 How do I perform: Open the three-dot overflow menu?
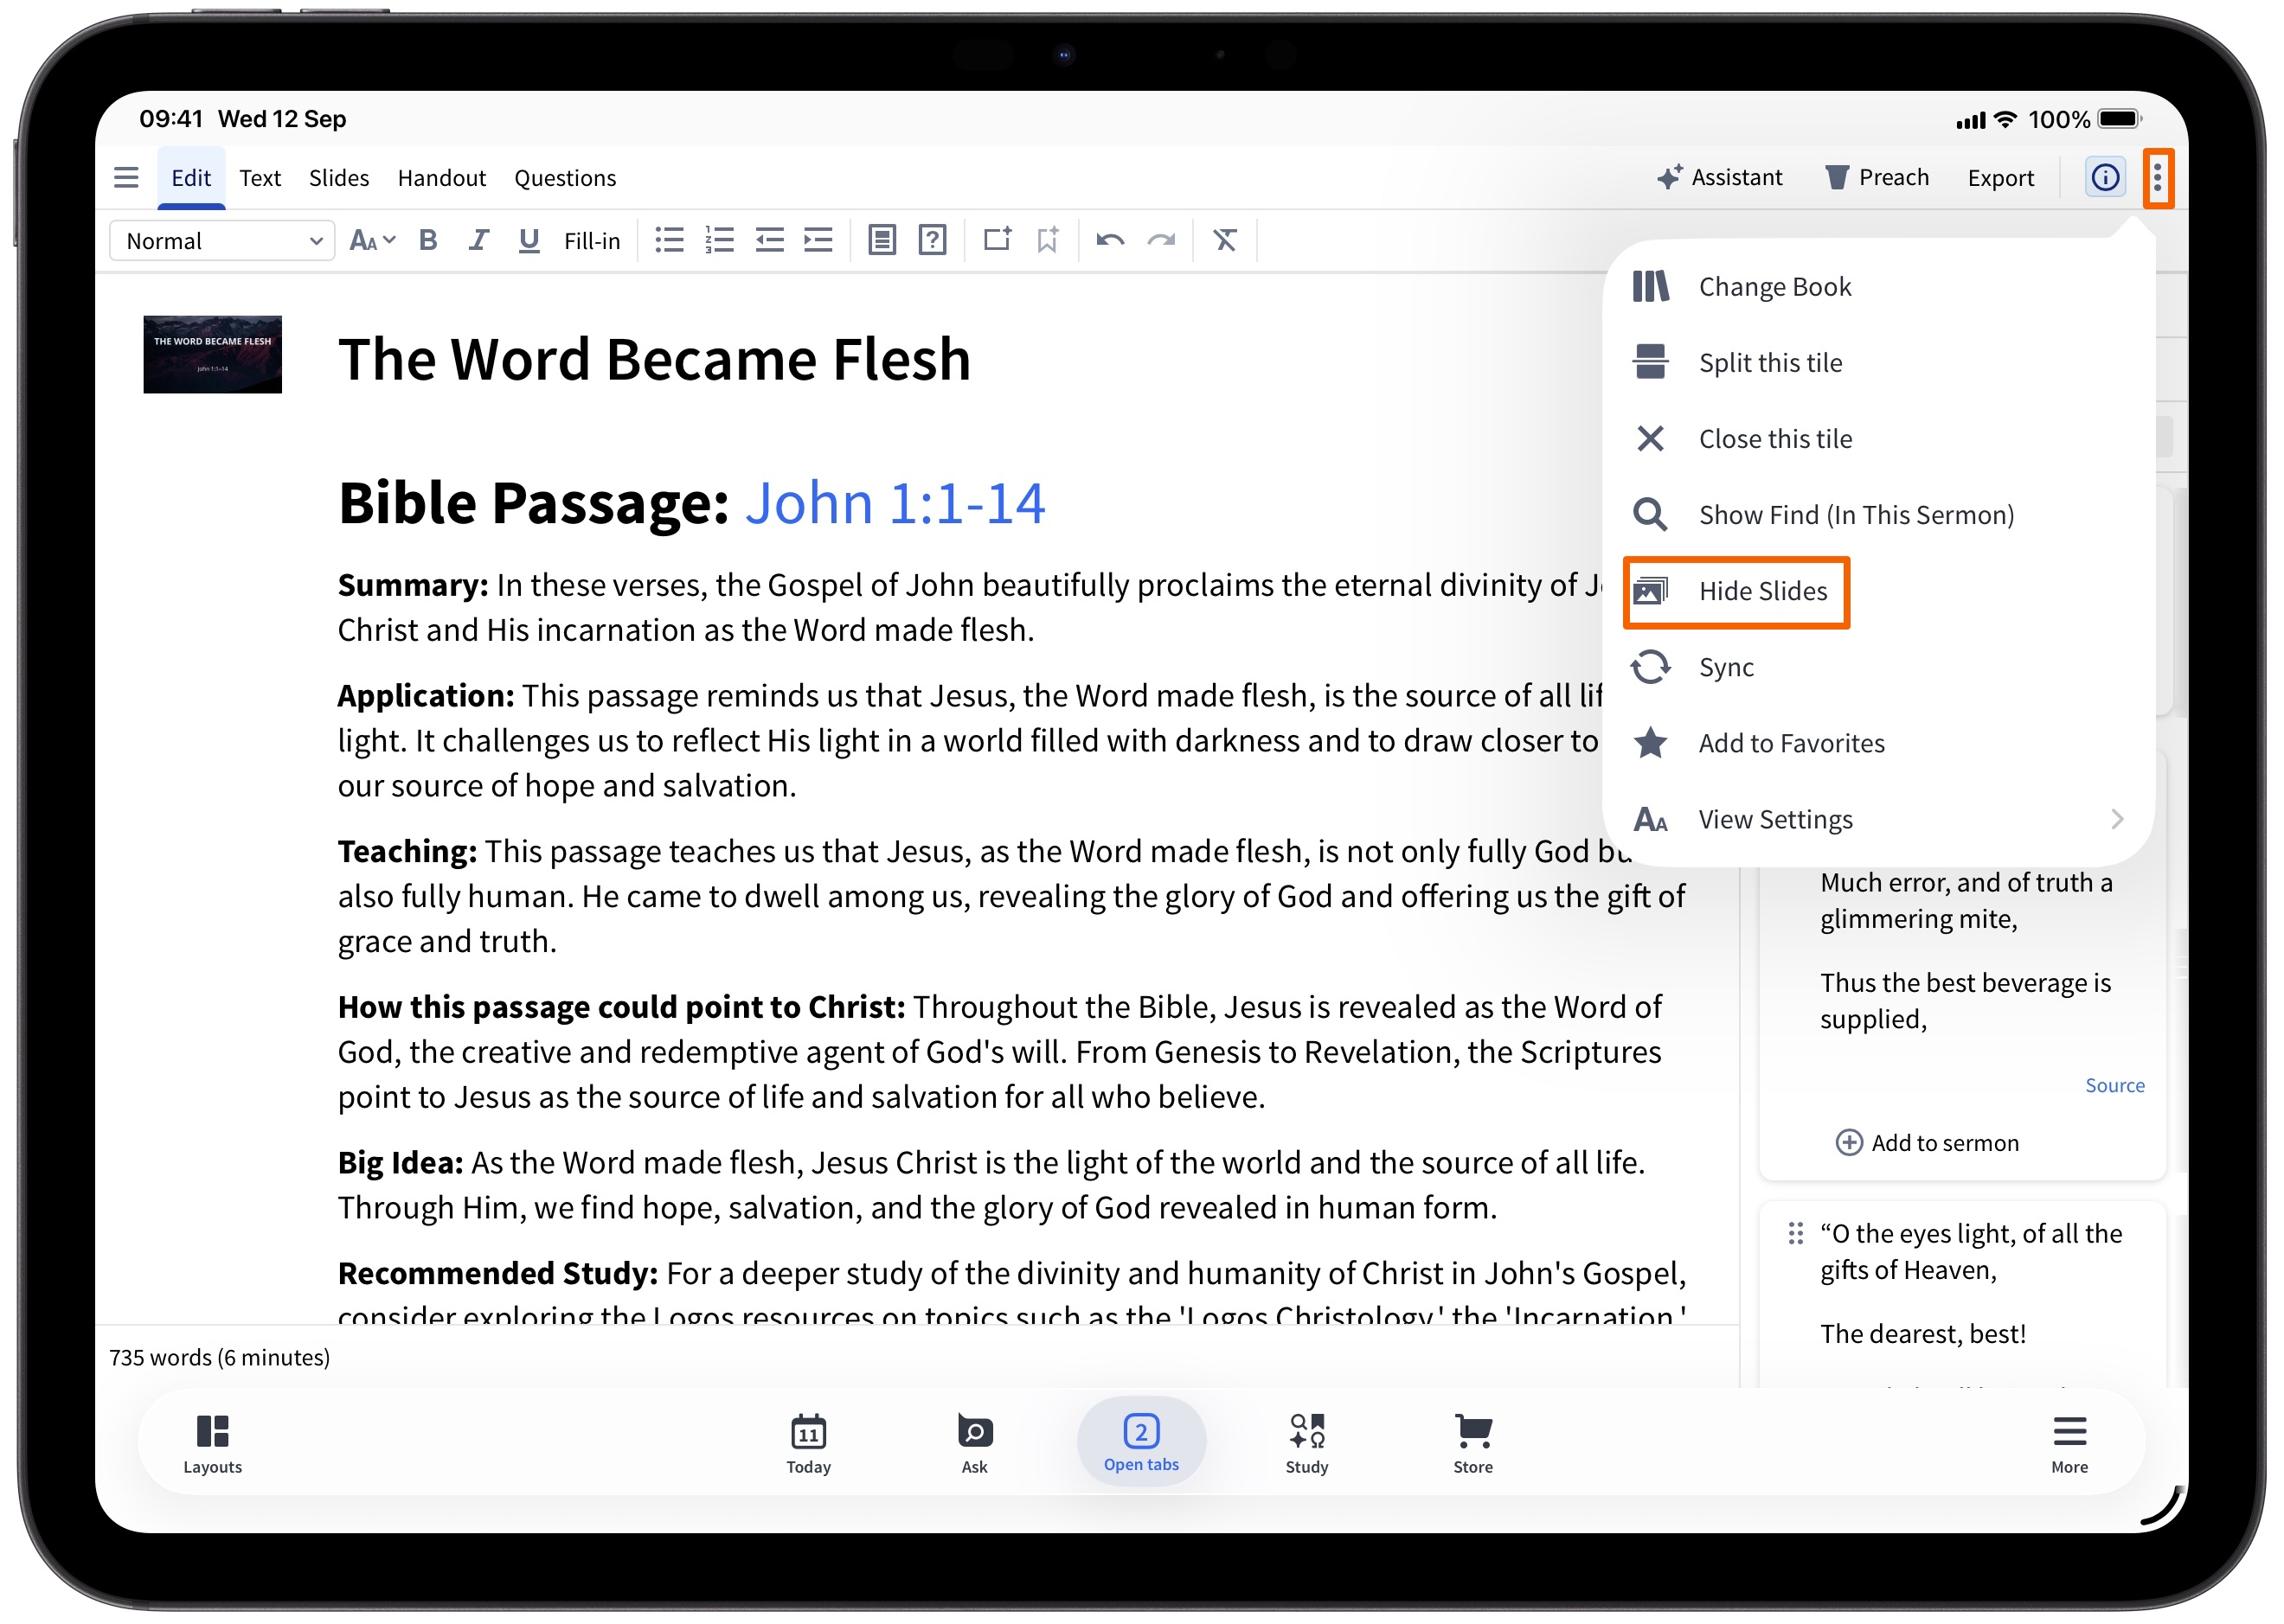(x=2157, y=178)
